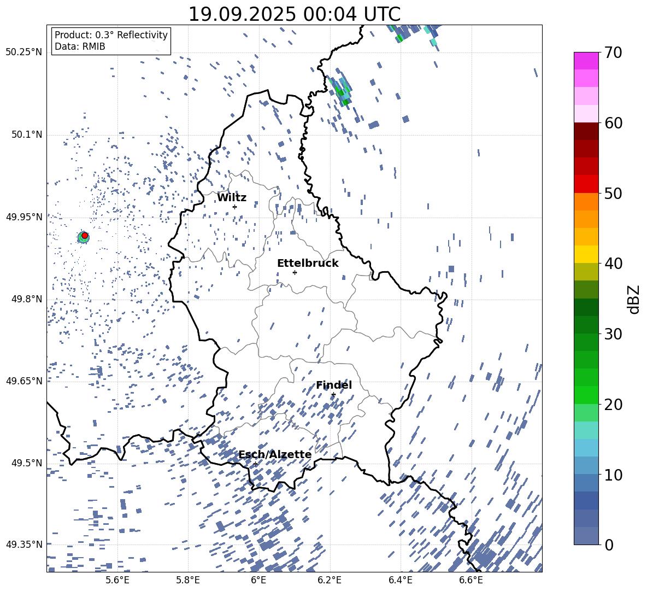Image resolution: width=647 pixels, height=591 pixels.
Task: Click the 49.35°N latitude label
Action: pyautogui.click(x=24, y=545)
